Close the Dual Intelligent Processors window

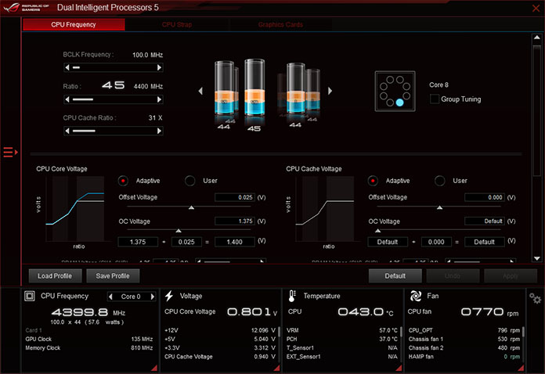tap(536, 8)
